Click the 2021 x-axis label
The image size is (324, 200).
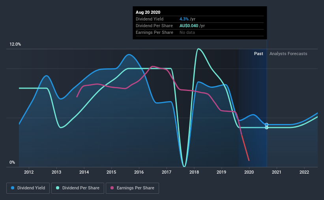tap(277, 172)
